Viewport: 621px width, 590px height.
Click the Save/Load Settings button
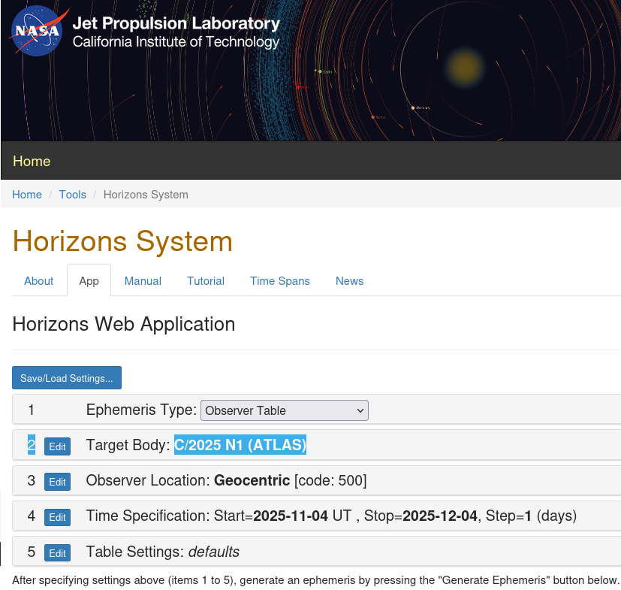click(67, 378)
